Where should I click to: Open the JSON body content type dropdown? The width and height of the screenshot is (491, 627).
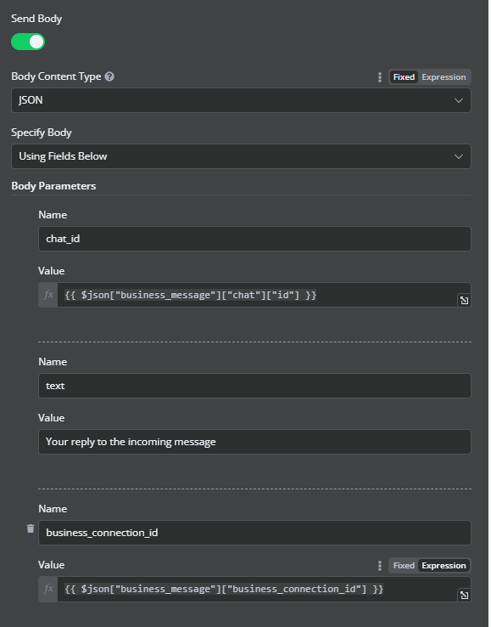pyautogui.click(x=241, y=100)
